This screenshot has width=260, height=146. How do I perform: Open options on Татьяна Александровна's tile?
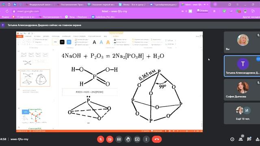click(258, 59)
